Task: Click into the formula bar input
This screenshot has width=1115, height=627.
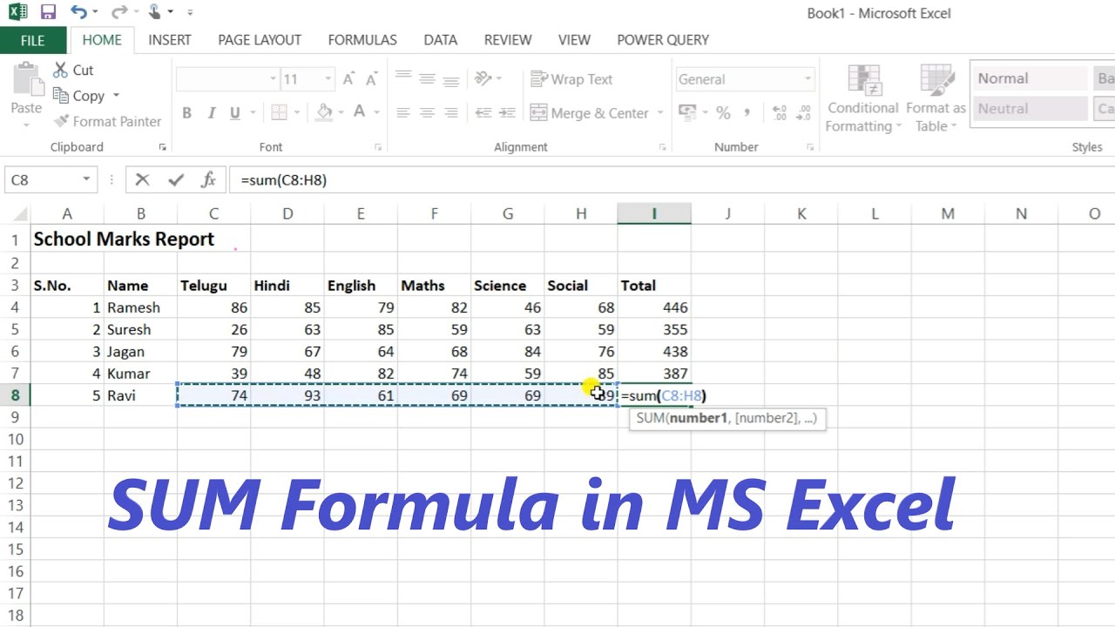Action: pos(671,179)
